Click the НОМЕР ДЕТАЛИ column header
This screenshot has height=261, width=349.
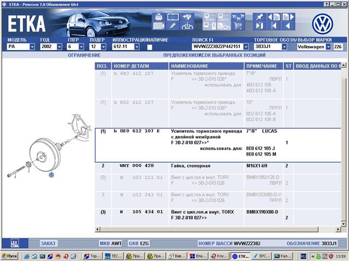pos(140,66)
